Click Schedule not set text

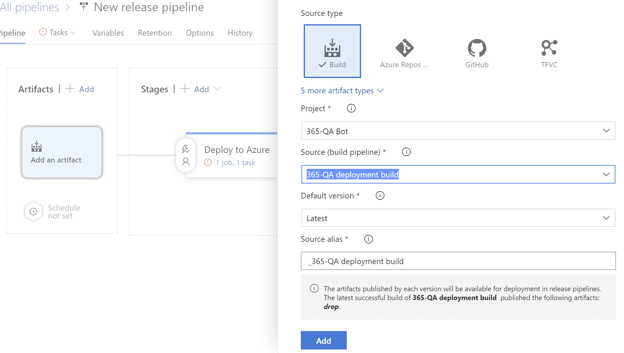[64, 212]
